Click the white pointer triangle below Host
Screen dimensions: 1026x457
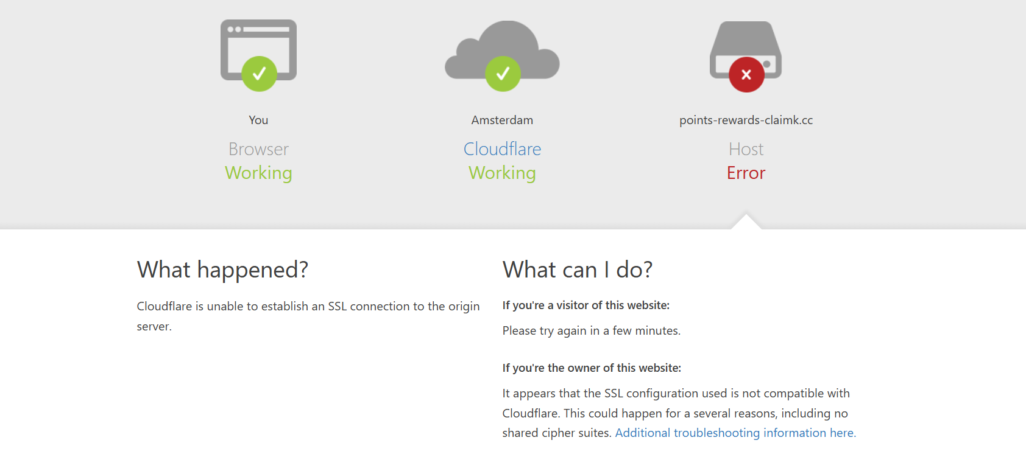[746, 222]
